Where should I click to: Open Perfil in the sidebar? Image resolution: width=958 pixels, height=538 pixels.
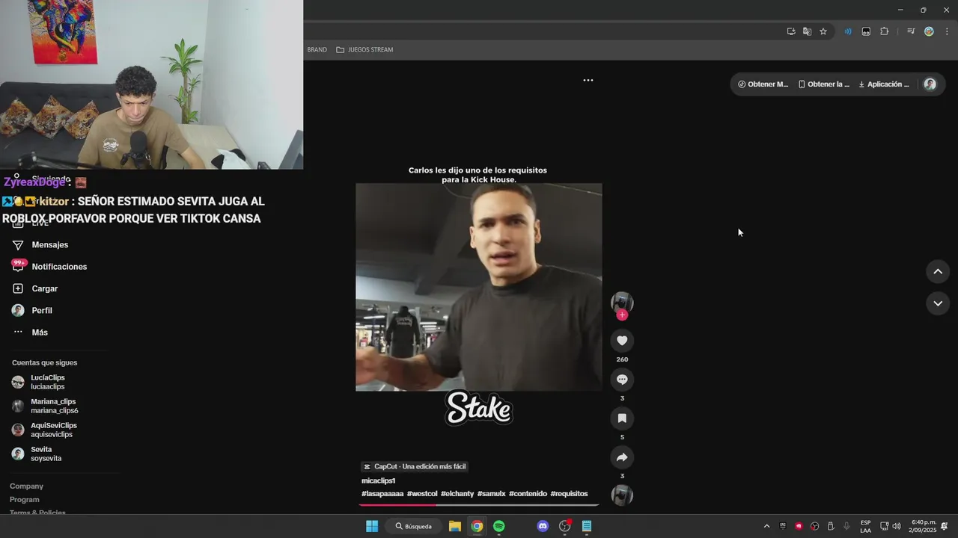(x=42, y=310)
